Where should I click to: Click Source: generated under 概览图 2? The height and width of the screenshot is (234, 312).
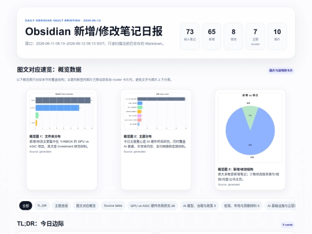(135, 151)
